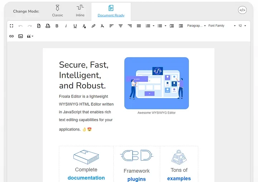Print the document
This screenshot has height=182, width=258.
tap(48, 26)
